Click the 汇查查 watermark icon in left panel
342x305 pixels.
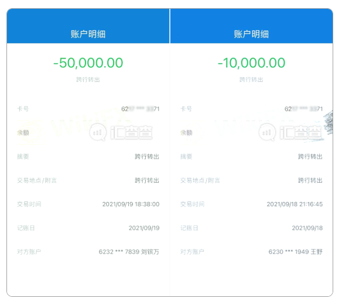point(98,132)
